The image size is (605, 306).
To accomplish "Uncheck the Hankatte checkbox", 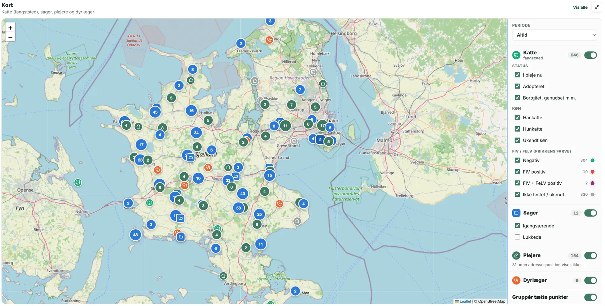I will pos(517,118).
